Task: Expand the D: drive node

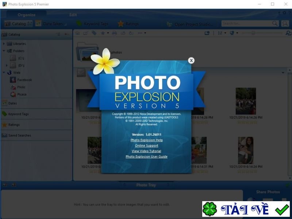Action: (x=7, y=65)
